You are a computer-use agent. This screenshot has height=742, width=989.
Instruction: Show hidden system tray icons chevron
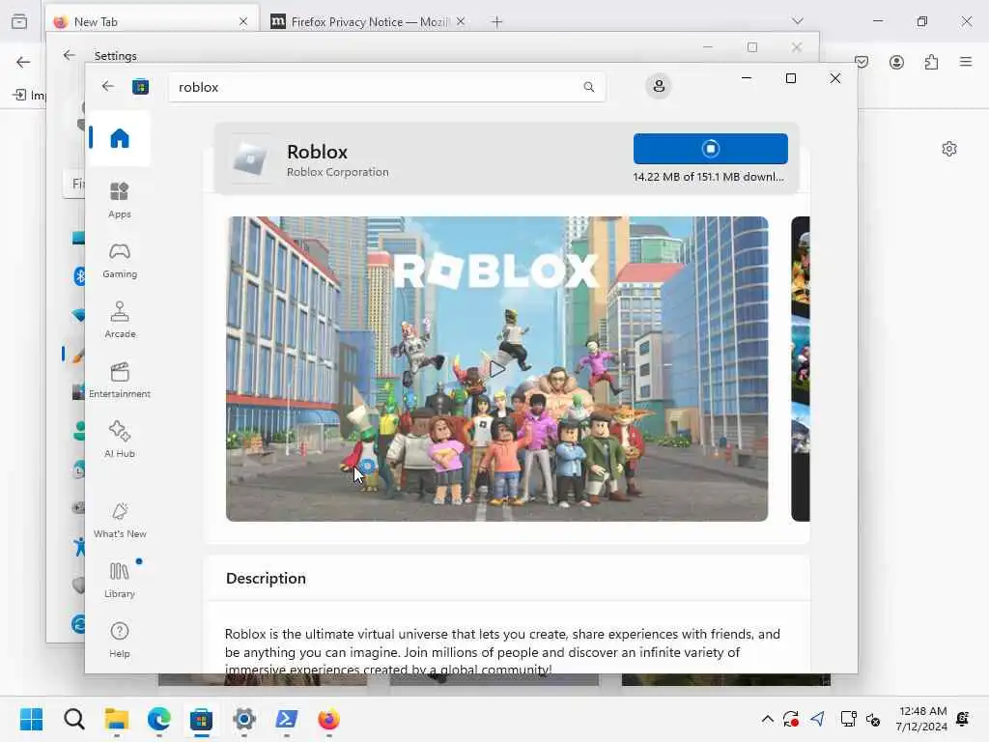coord(768,719)
